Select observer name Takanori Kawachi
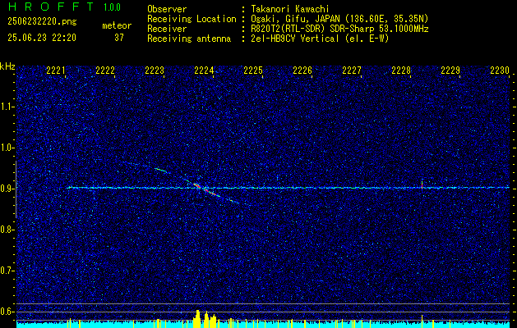The image size is (517, 328). (x=290, y=9)
